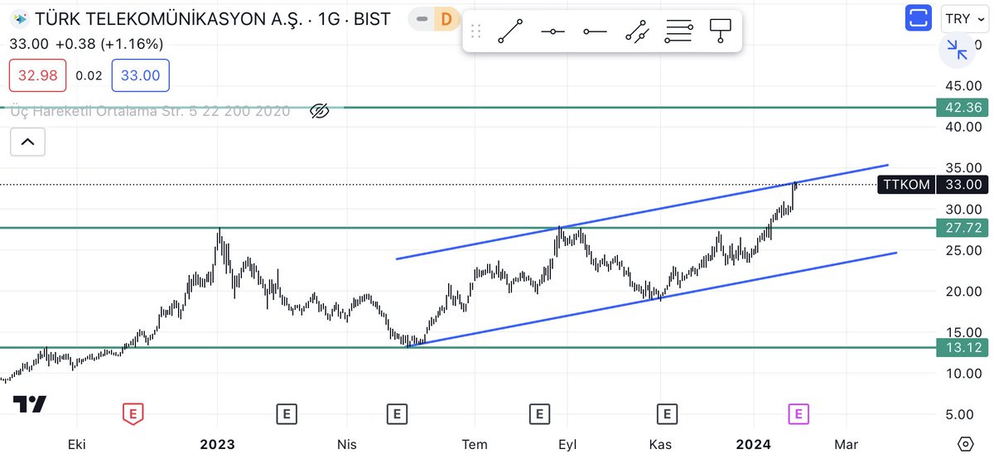The width and height of the screenshot is (994, 459).
Task: Click the TradingView logo
Action: click(x=29, y=404)
